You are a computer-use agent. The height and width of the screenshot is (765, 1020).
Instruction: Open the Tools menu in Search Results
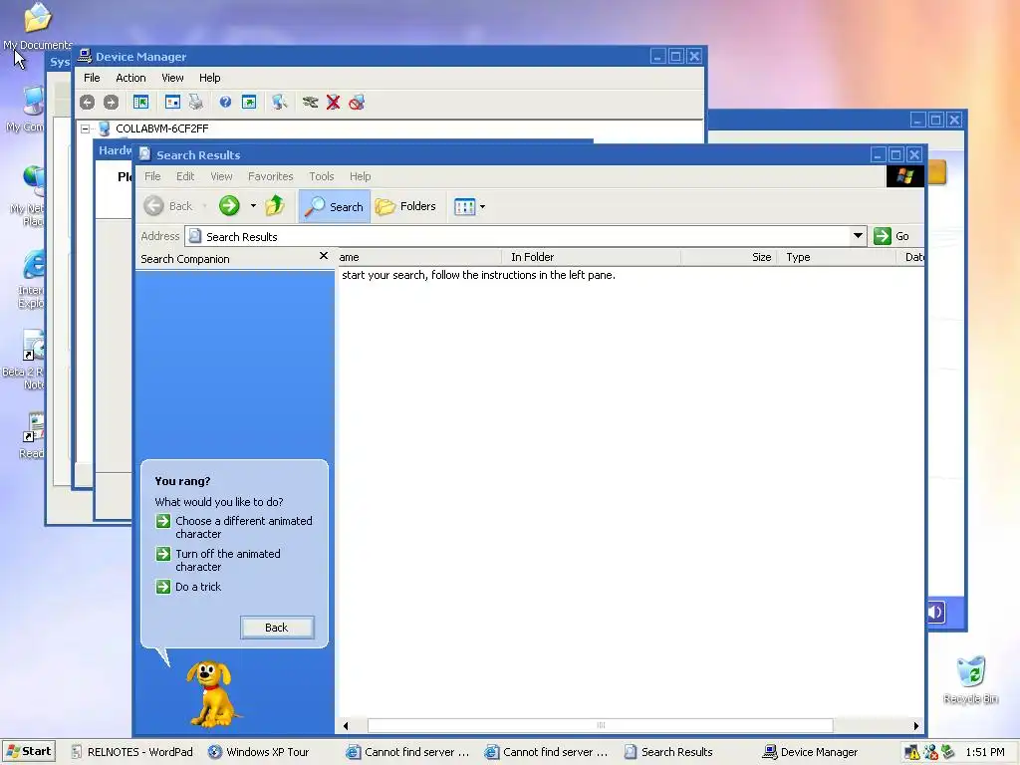pos(322,176)
